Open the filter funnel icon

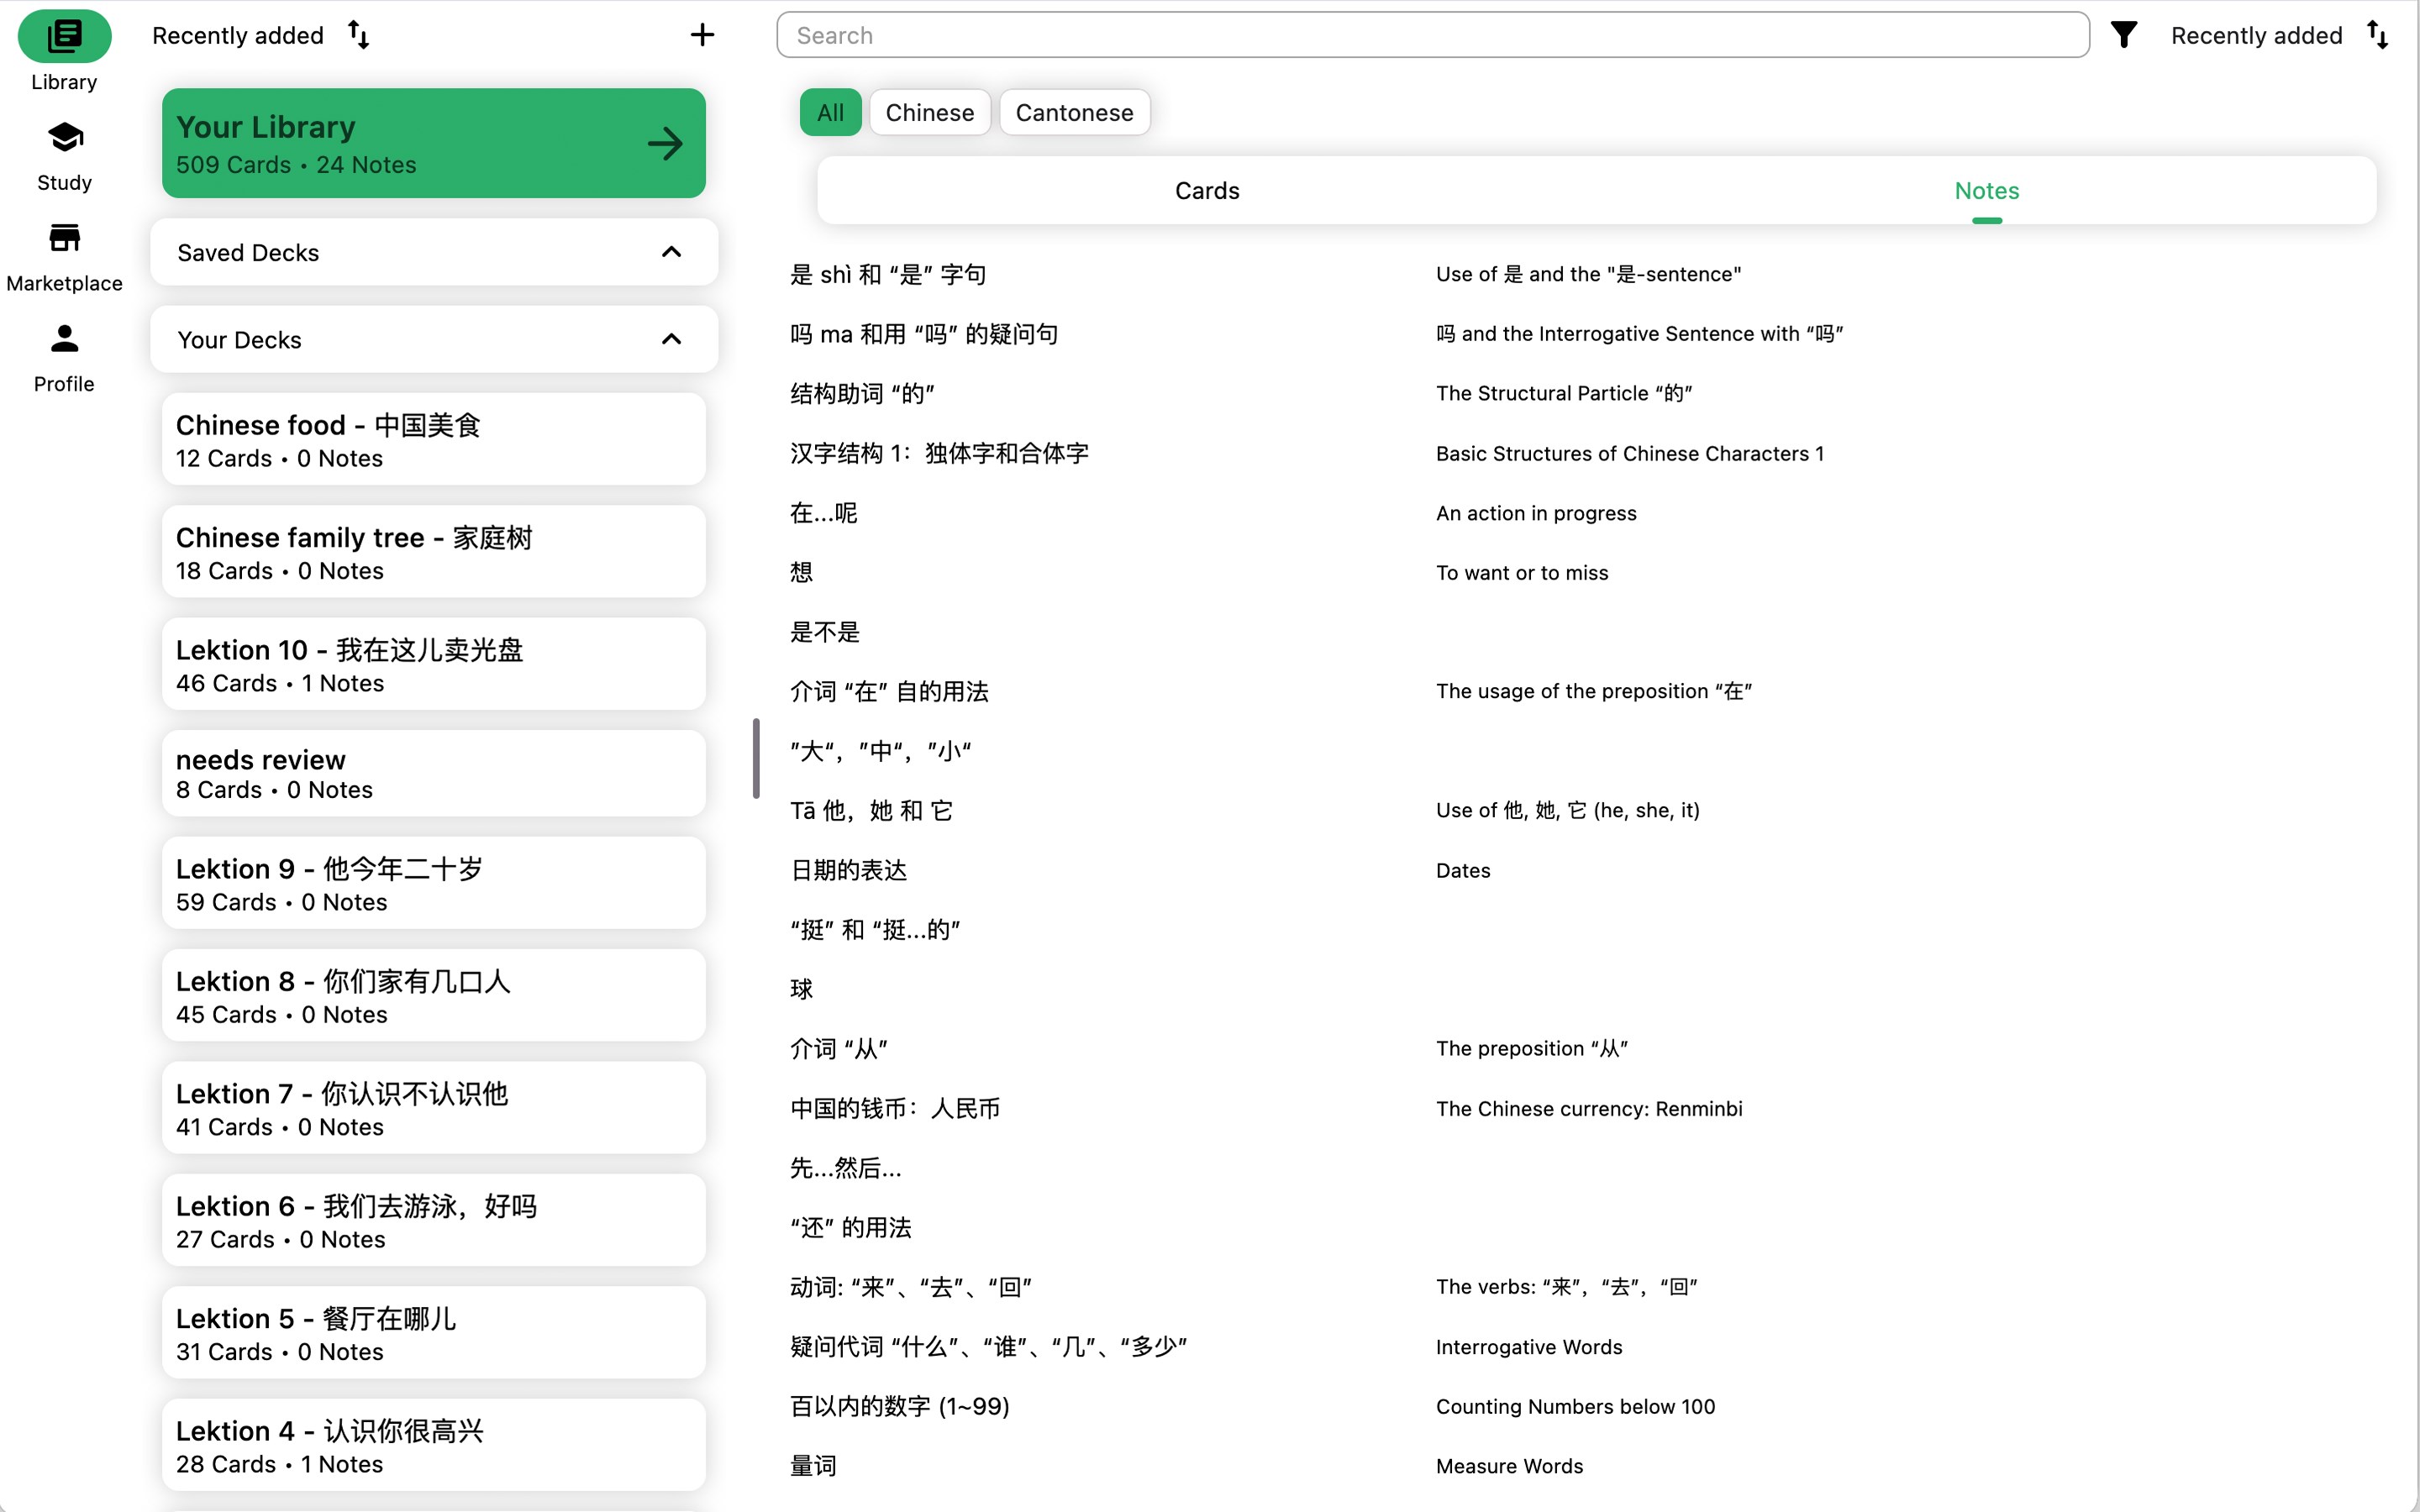pyautogui.click(x=2124, y=36)
